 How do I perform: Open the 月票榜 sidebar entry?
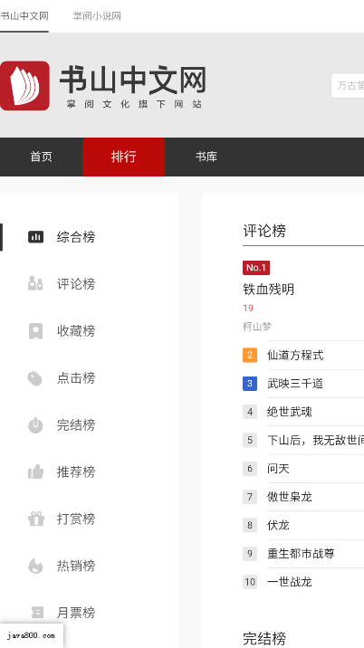(76, 613)
